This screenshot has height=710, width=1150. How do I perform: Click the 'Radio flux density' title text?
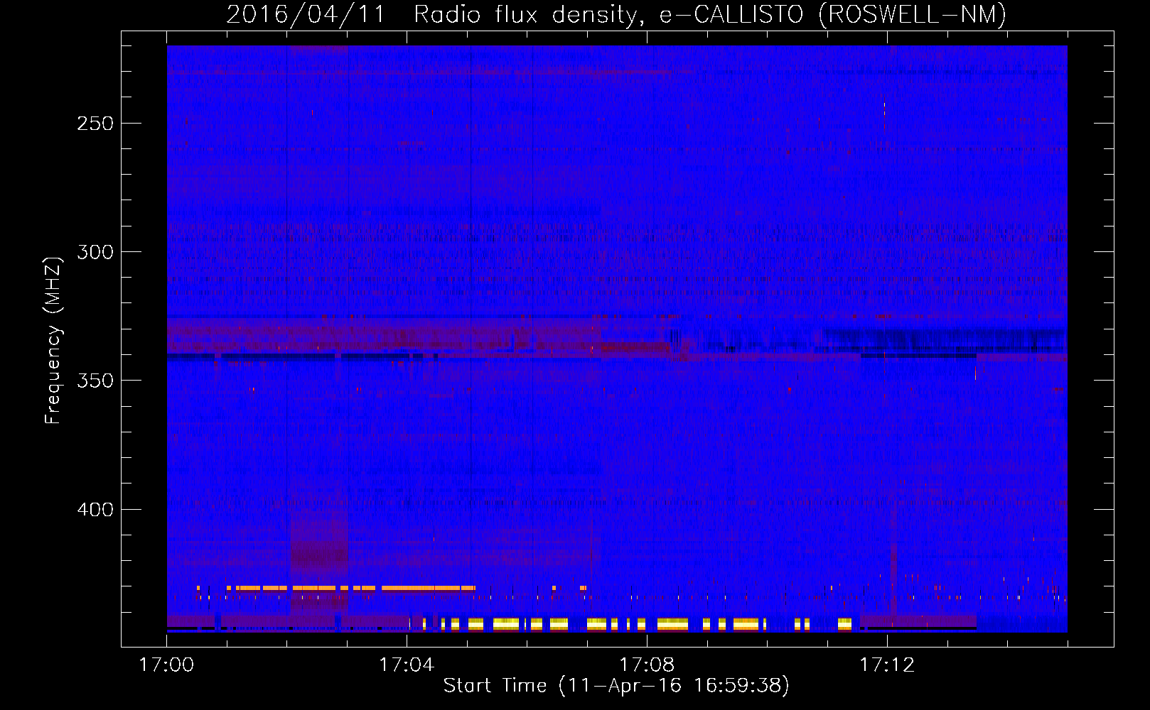(x=529, y=14)
